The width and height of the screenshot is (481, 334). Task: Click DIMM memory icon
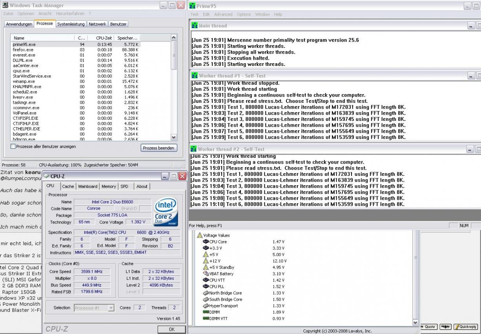pyautogui.click(x=206, y=312)
